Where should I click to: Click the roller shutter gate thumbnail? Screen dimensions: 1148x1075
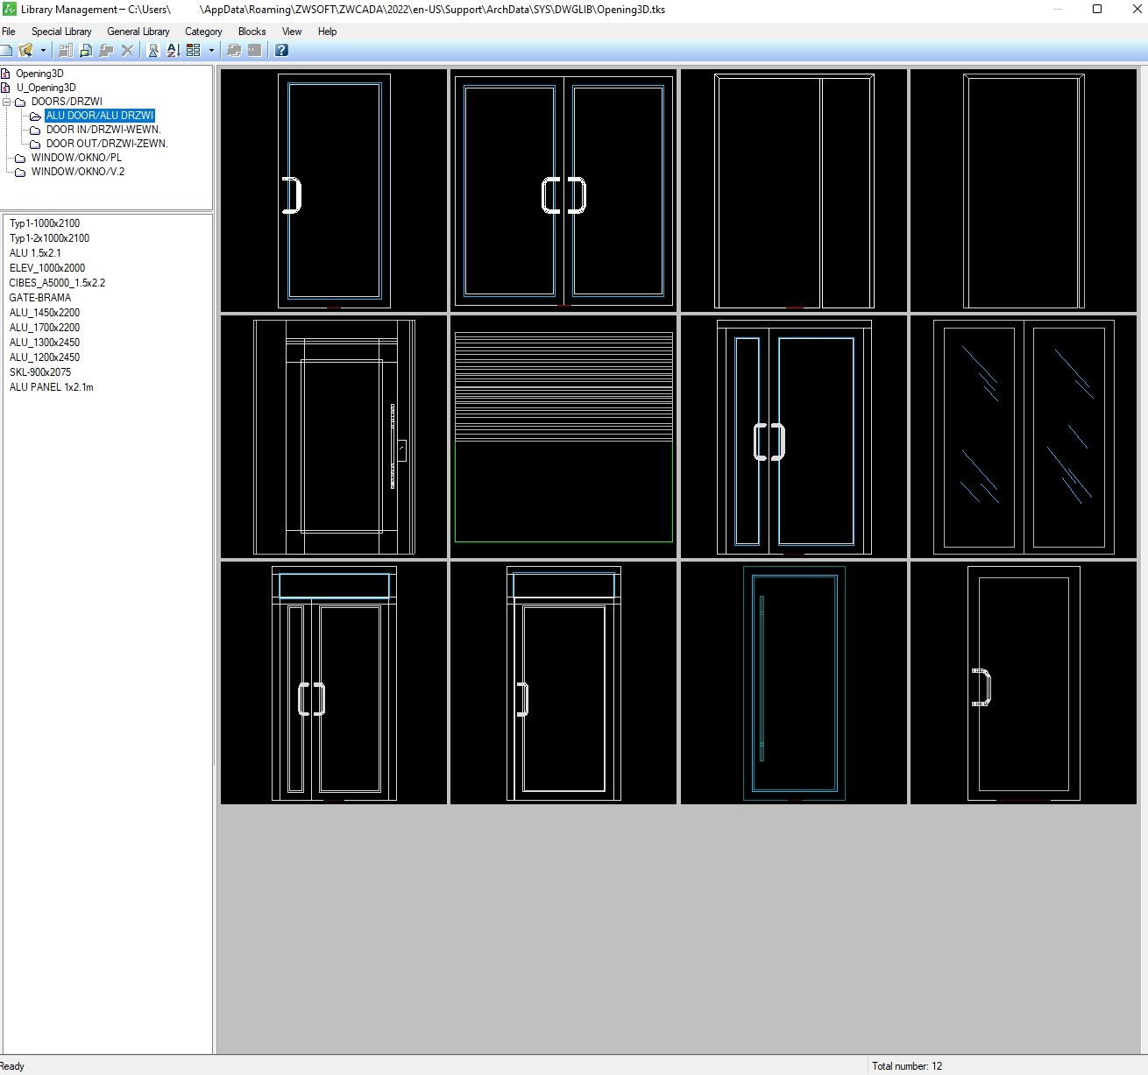pos(563,436)
